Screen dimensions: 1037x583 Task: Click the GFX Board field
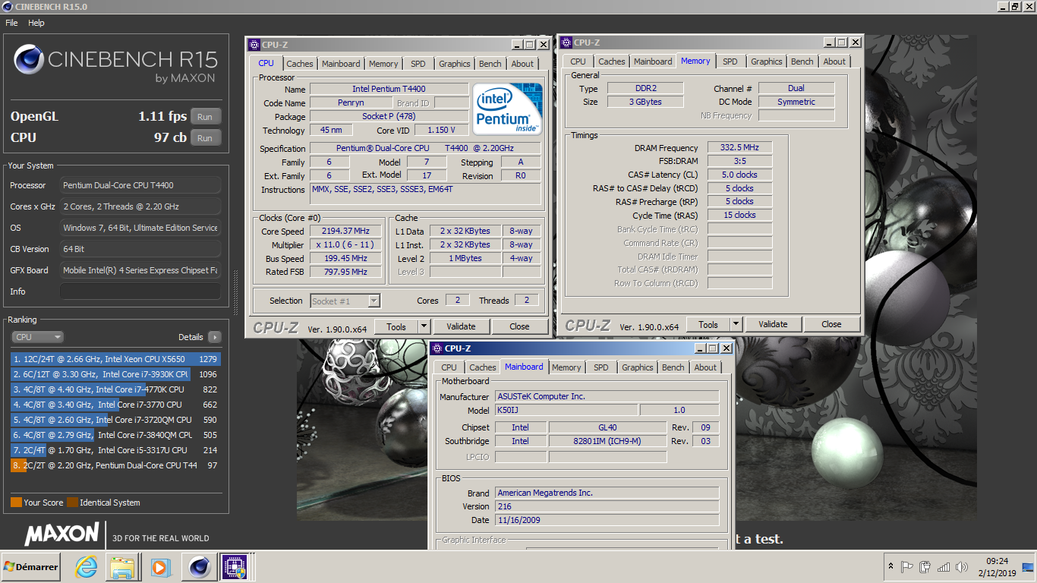(x=140, y=270)
